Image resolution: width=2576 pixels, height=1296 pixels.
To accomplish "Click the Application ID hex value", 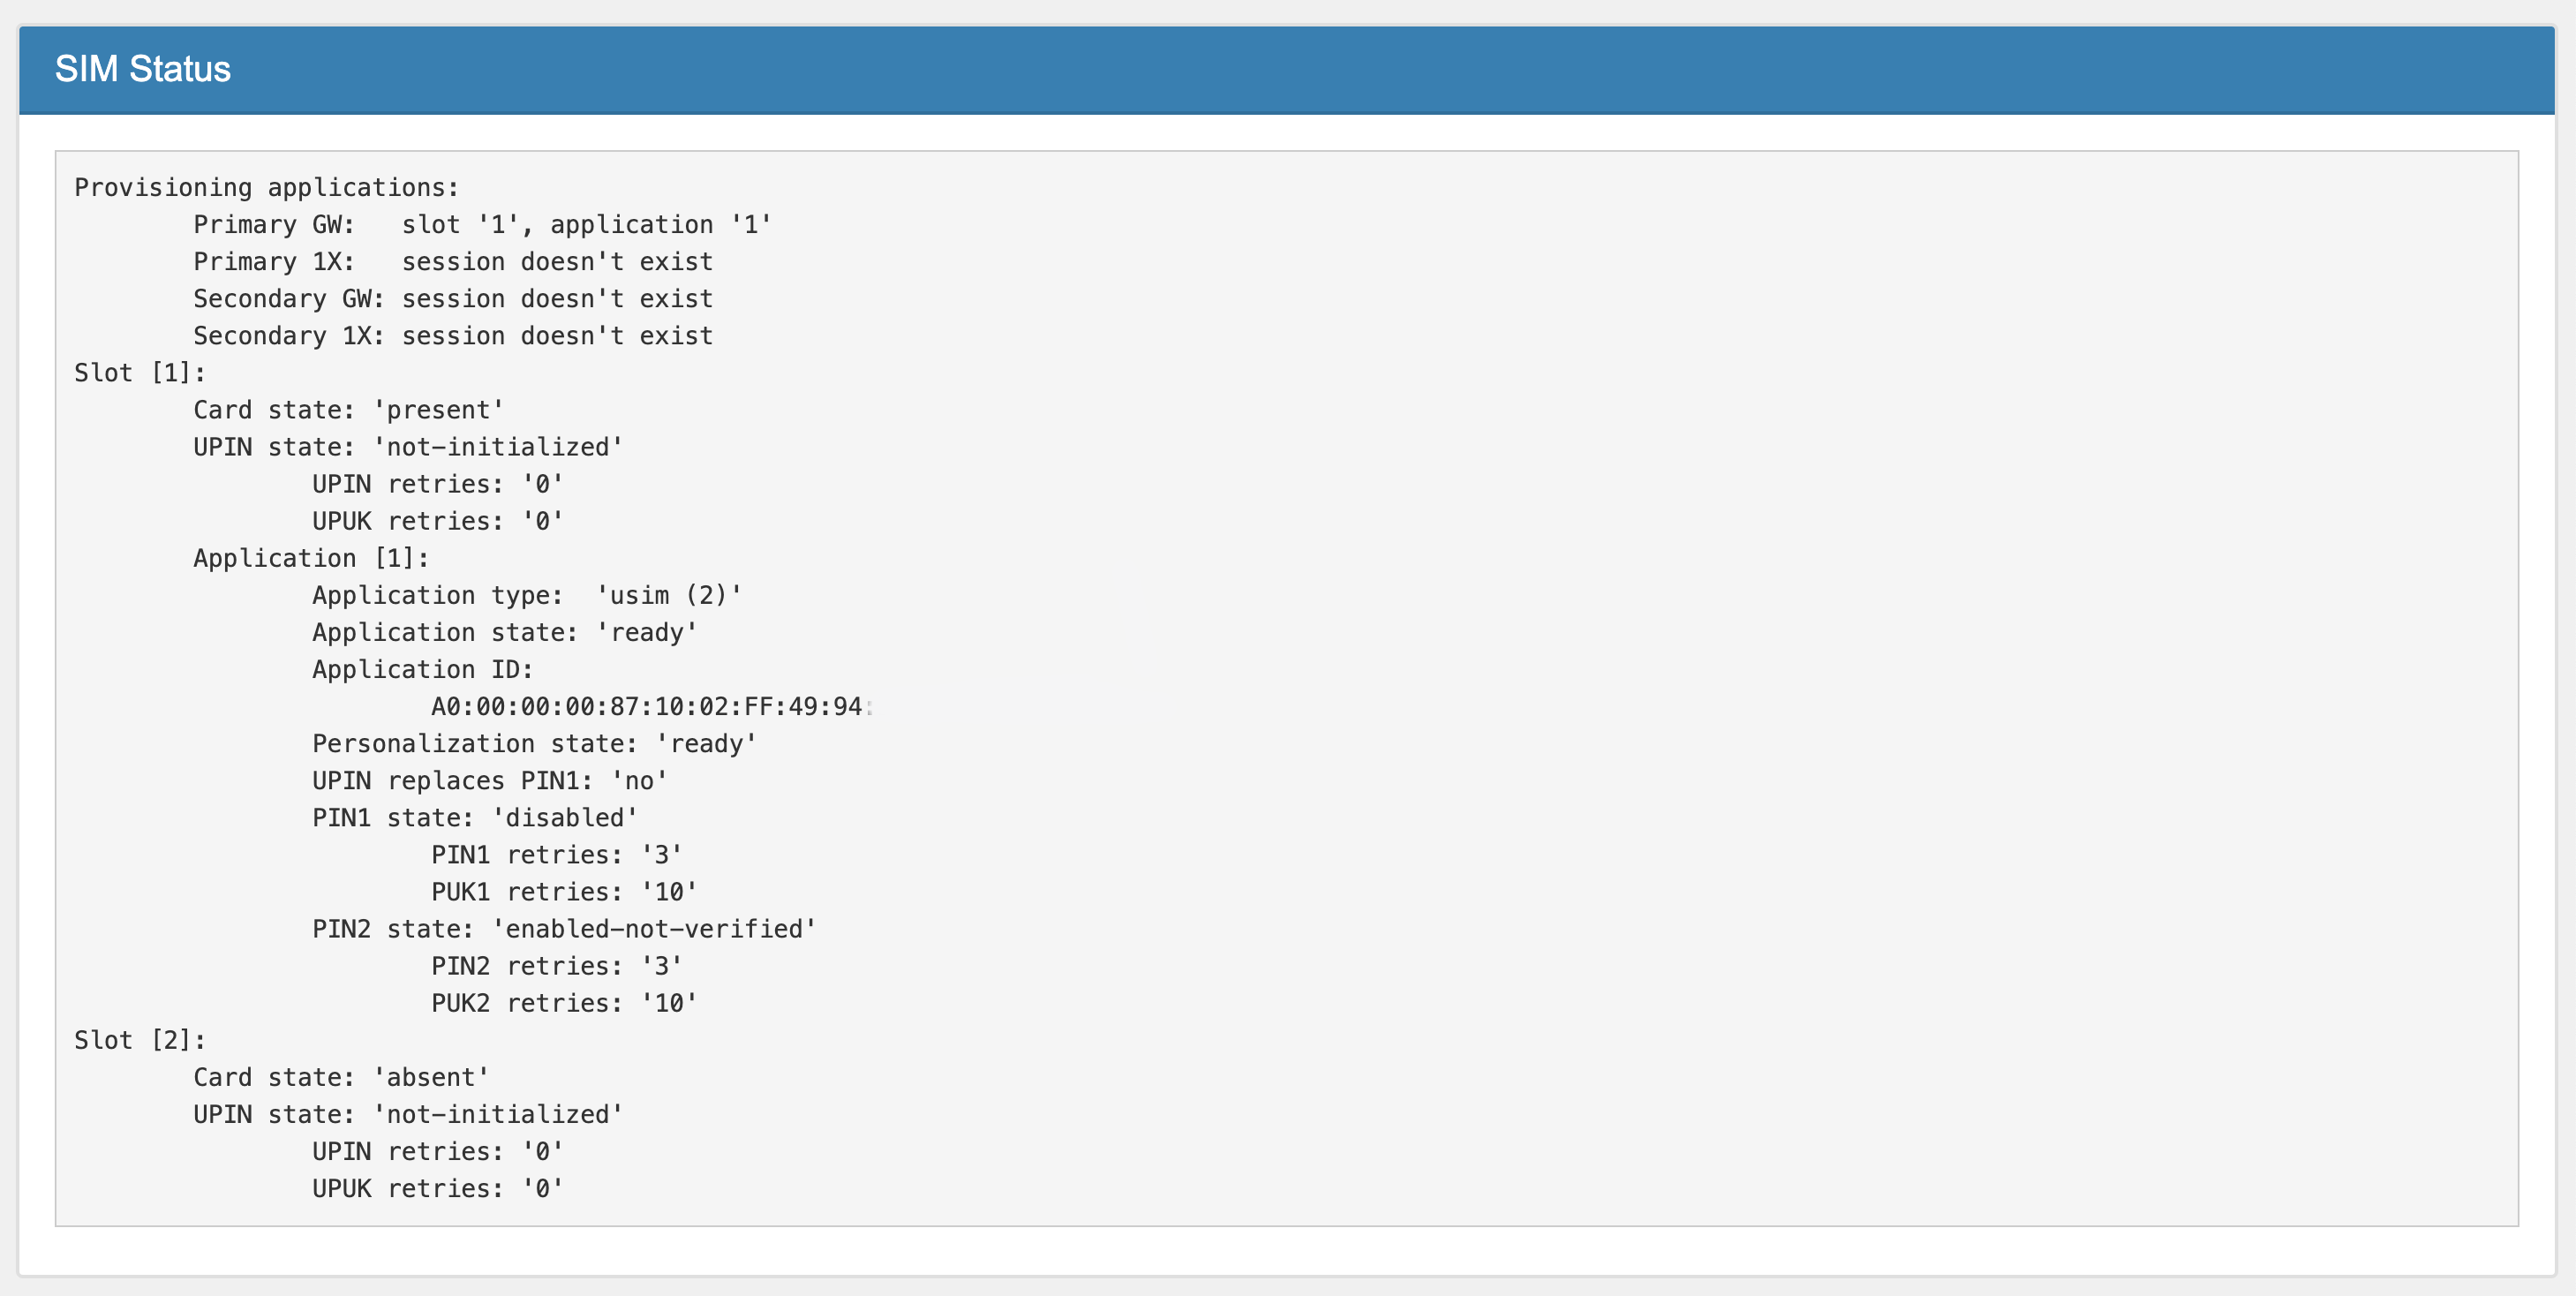I will [x=647, y=707].
